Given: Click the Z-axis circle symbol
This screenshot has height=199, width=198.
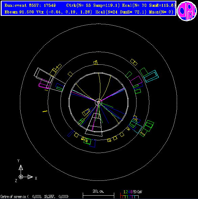Looking at the screenshot, I should pos(21,177).
